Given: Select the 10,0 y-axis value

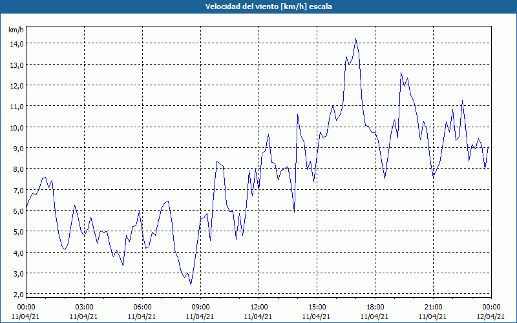Looking at the screenshot, I should (x=16, y=127).
